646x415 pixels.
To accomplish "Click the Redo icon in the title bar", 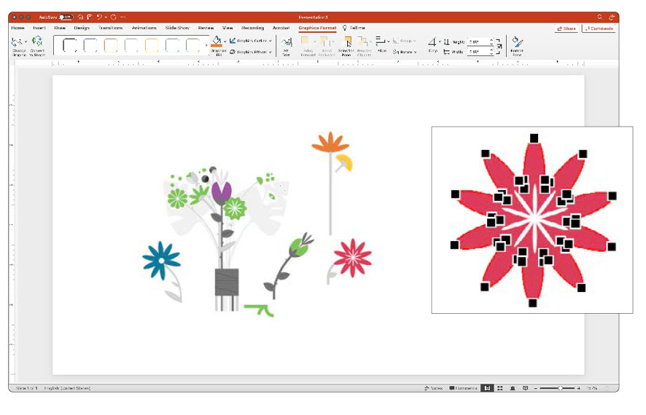I will [x=113, y=17].
